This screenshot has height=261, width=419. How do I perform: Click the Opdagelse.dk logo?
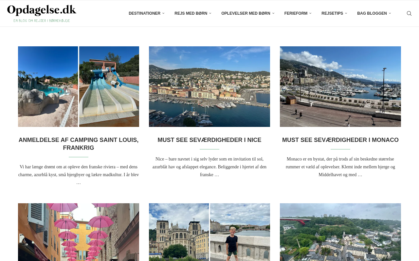(x=42, y=13)
